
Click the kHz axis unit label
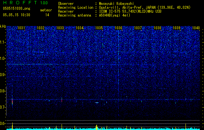[3, 26]
